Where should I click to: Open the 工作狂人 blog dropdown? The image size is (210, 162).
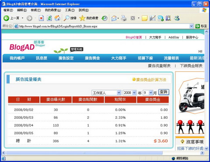(119, 93)
